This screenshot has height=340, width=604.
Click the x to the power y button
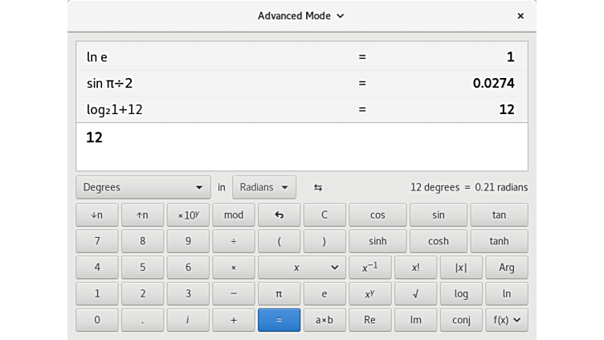[x=369, y=293]
